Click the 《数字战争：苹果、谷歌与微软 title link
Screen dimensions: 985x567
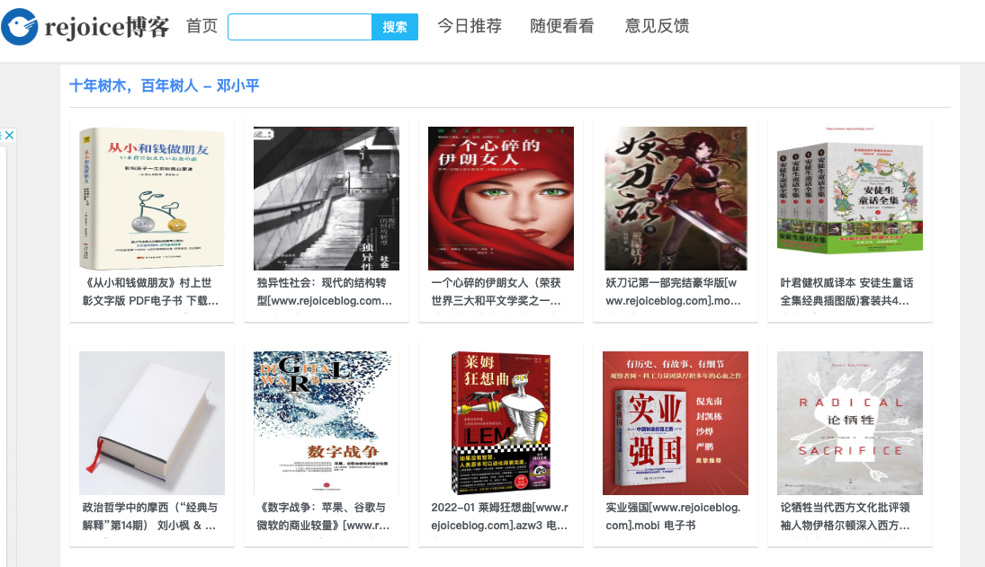click(323, 516)
